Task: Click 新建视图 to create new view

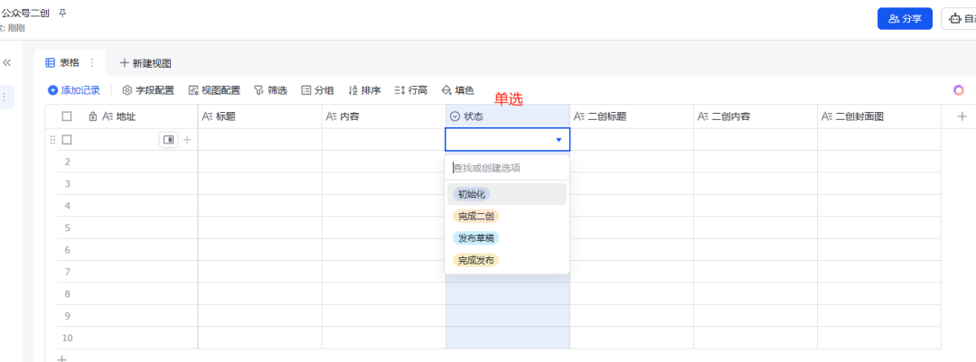Action: tap(145, 63)
